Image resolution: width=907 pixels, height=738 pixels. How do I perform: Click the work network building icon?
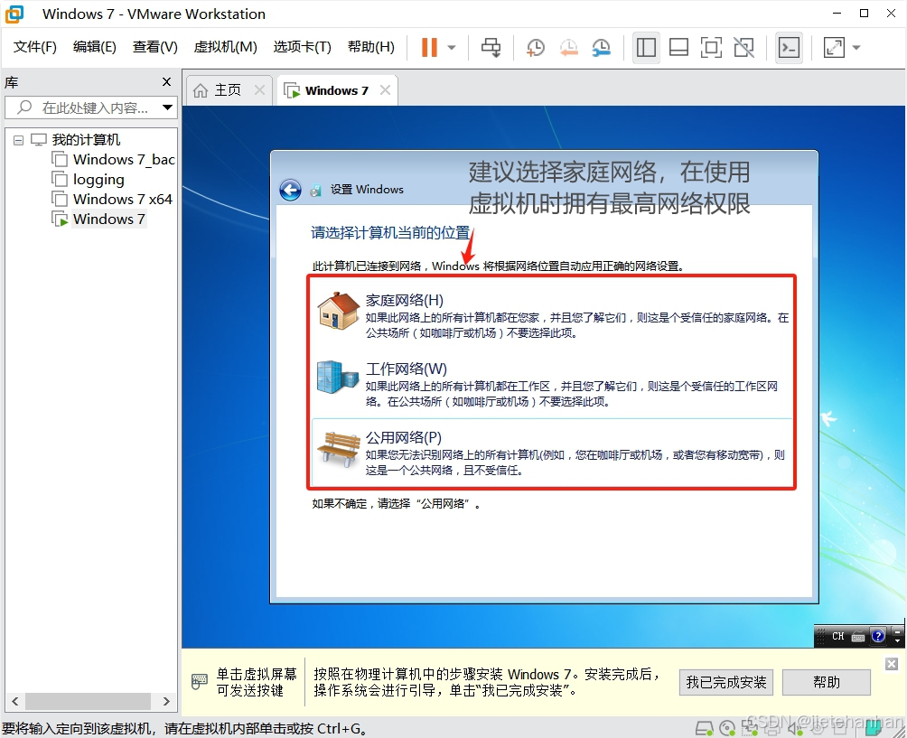tap(338, 377)
